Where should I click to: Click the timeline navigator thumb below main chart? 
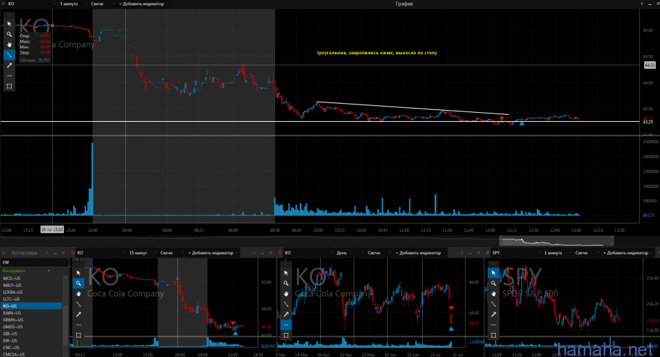coord(556,241)
